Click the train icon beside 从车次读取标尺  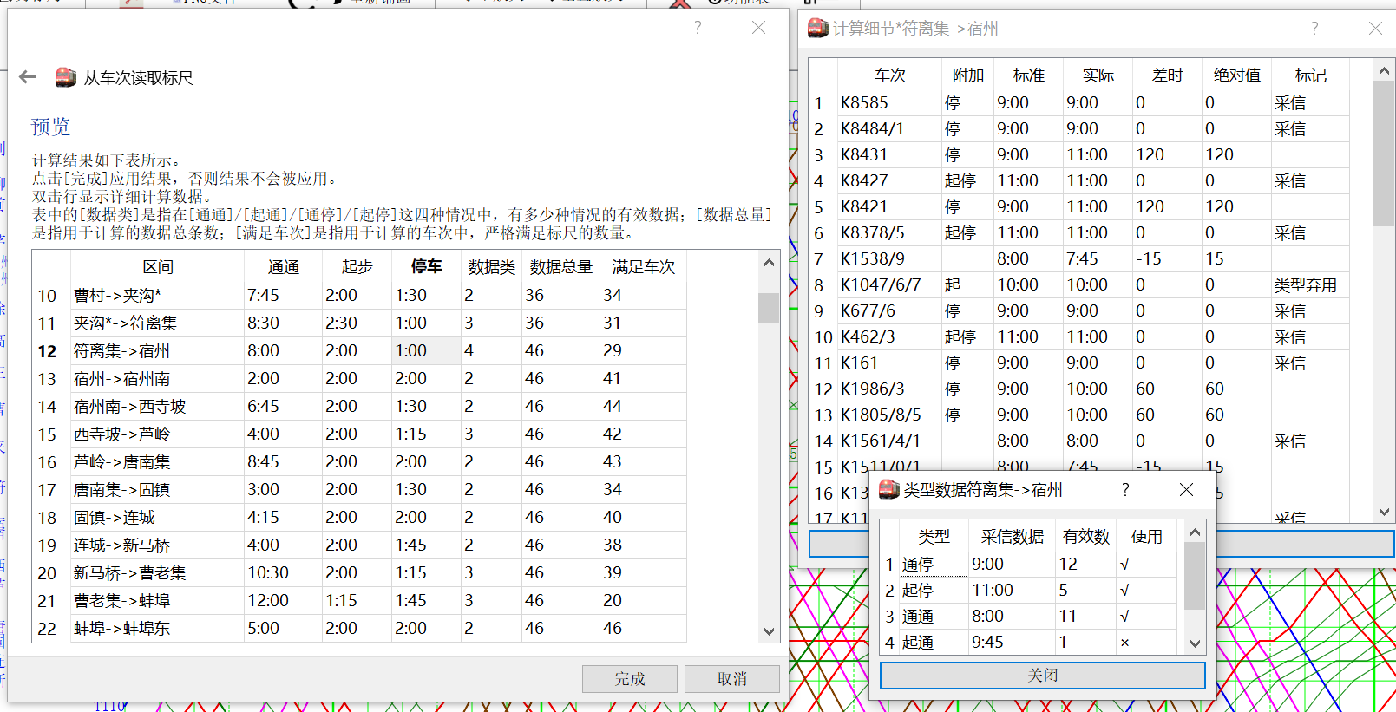point(65,77)
